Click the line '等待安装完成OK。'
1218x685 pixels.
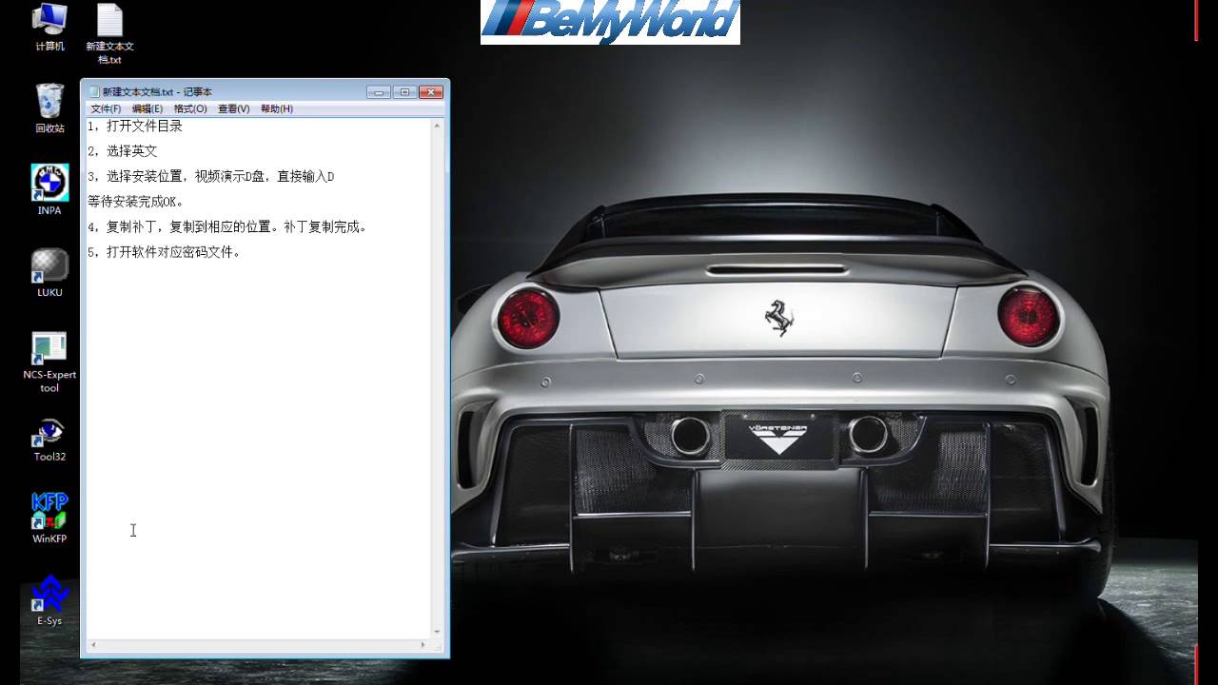tap(135, 202)
